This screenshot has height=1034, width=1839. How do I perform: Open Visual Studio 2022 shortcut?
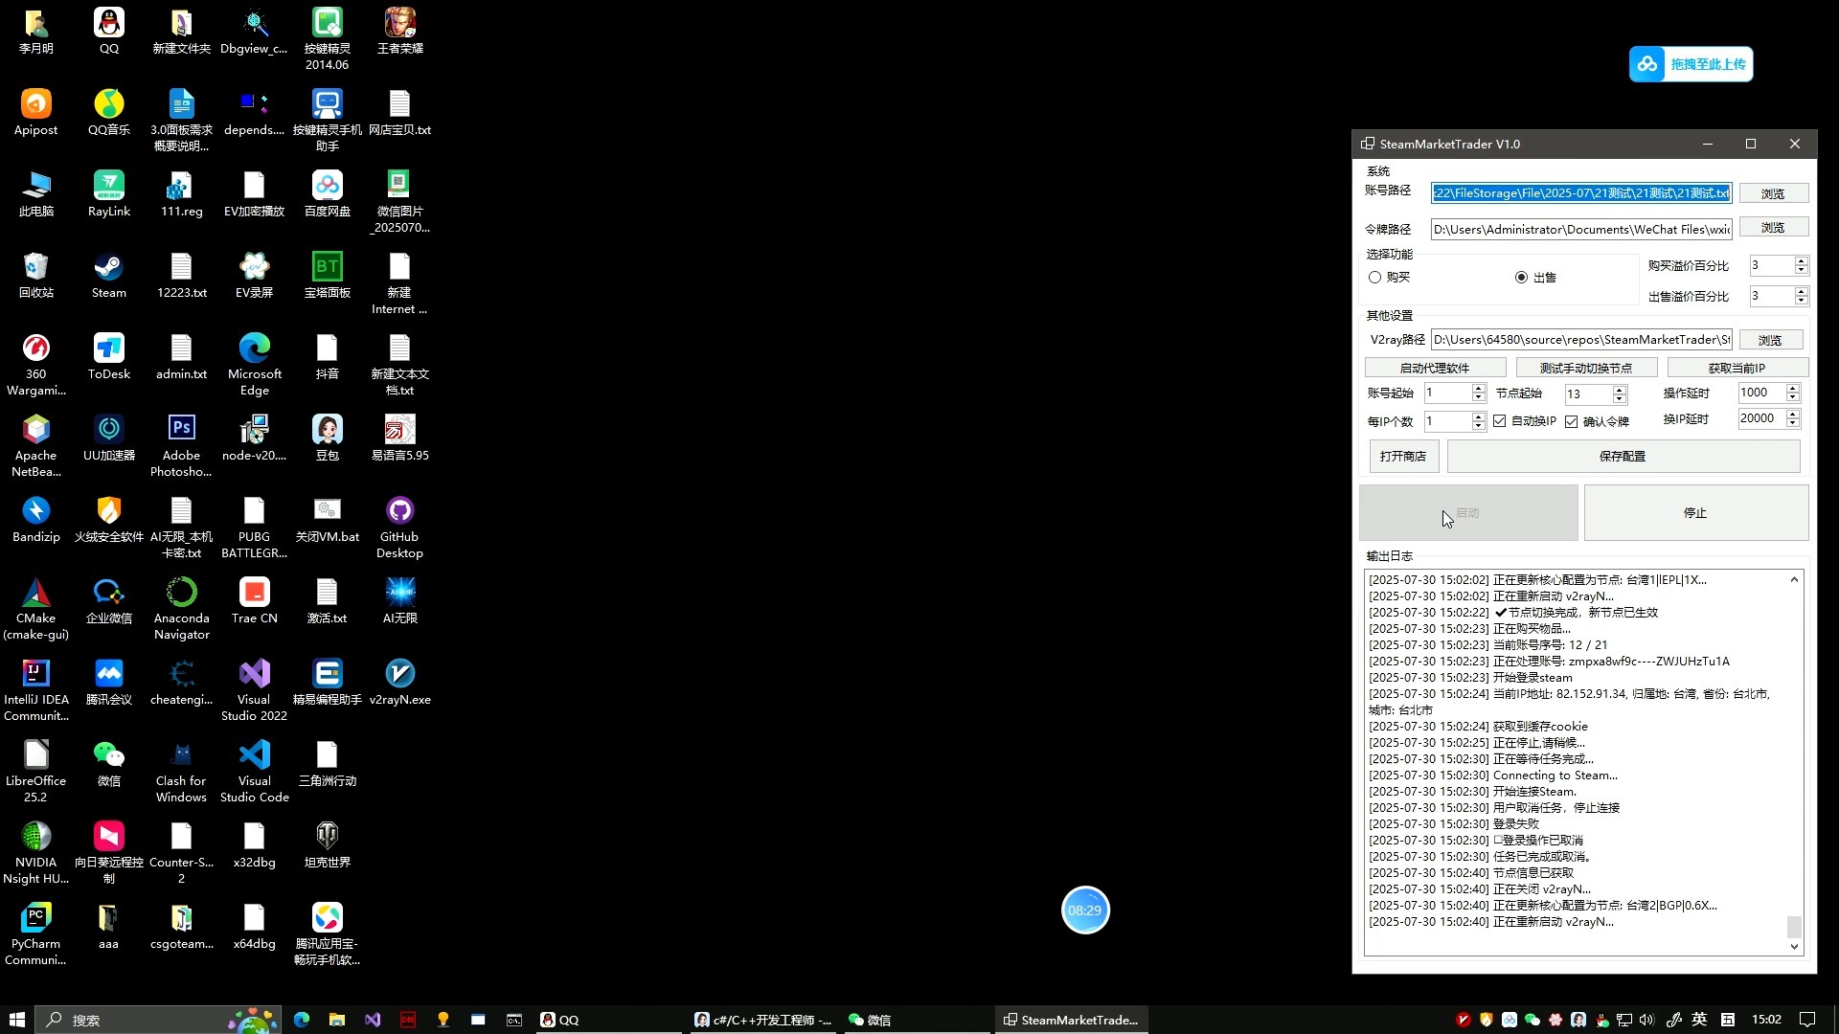click(x=254, y=689)
